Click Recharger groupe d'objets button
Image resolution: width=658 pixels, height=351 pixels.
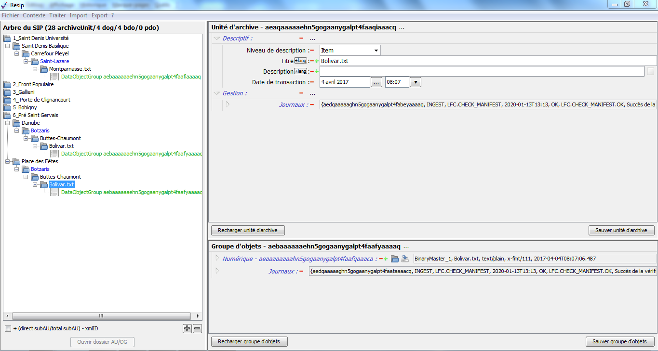249,341
